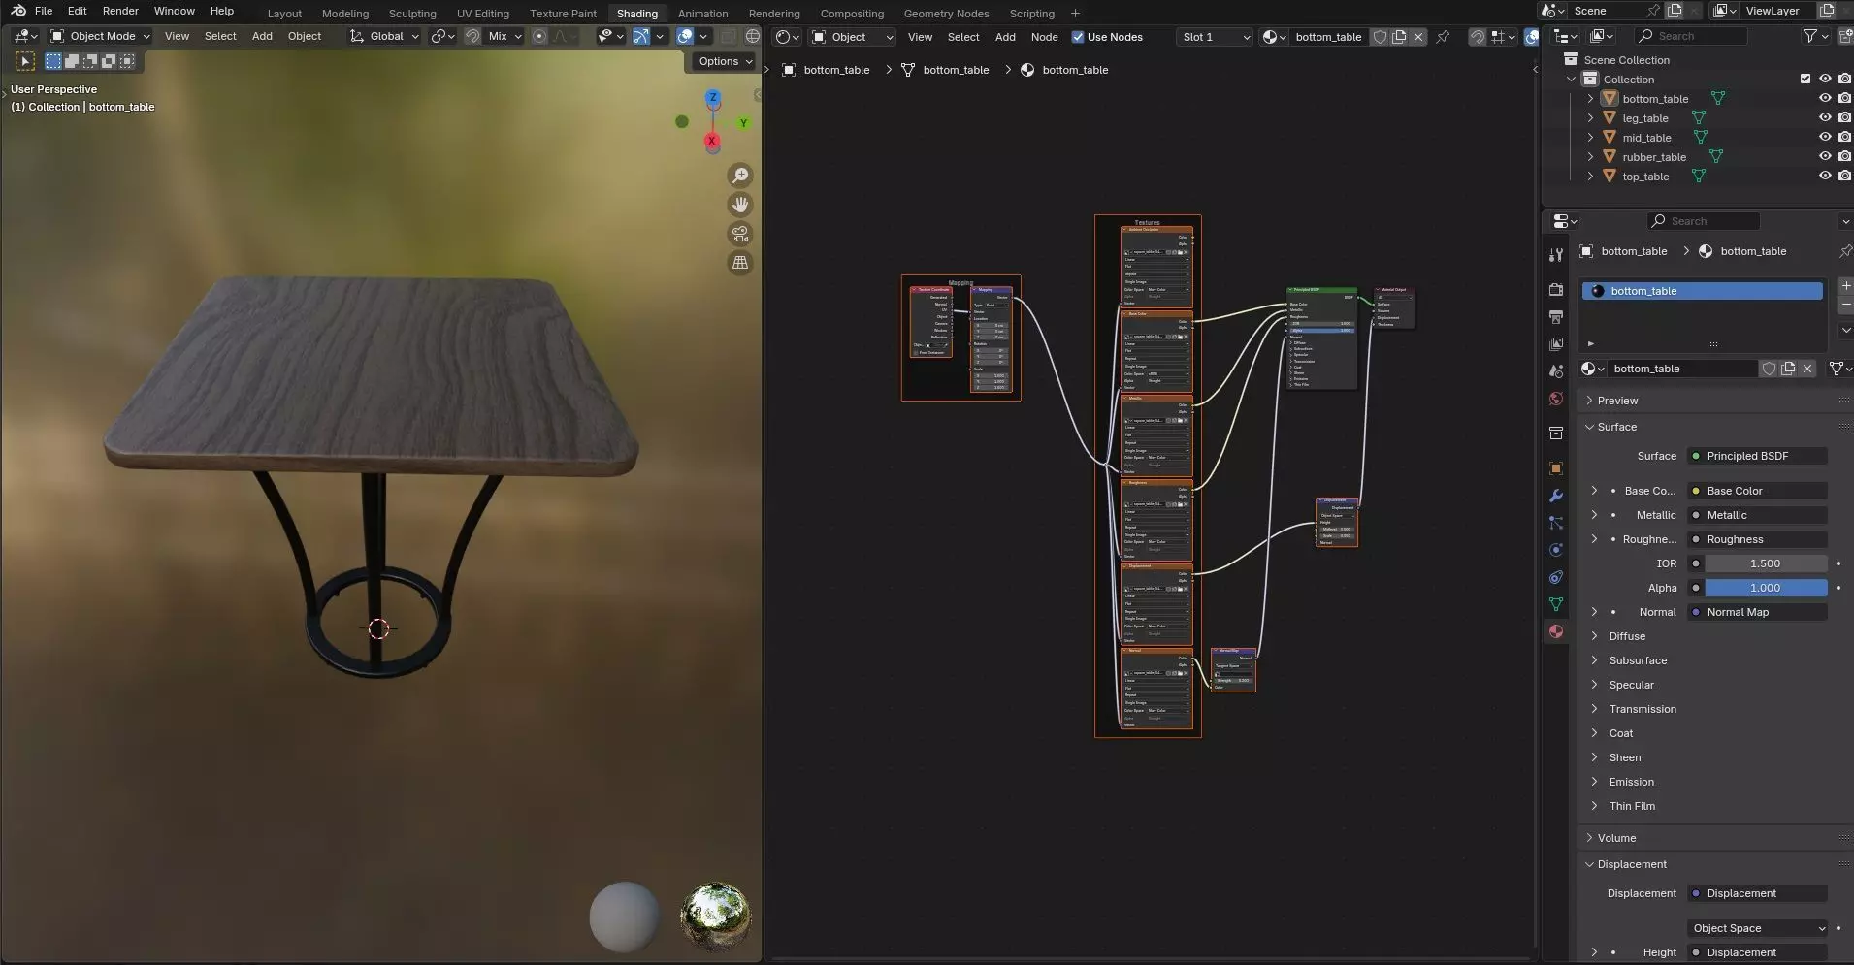Open the Material properties tab icon
1854x965 pixels.
coord(1556,631)
